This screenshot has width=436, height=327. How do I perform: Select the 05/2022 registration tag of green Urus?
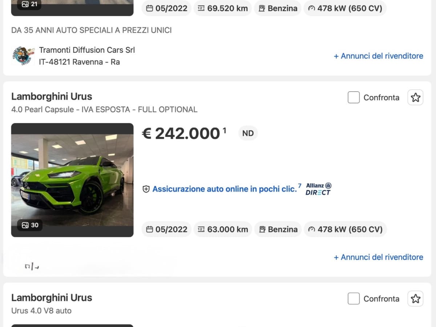(167, 229)
